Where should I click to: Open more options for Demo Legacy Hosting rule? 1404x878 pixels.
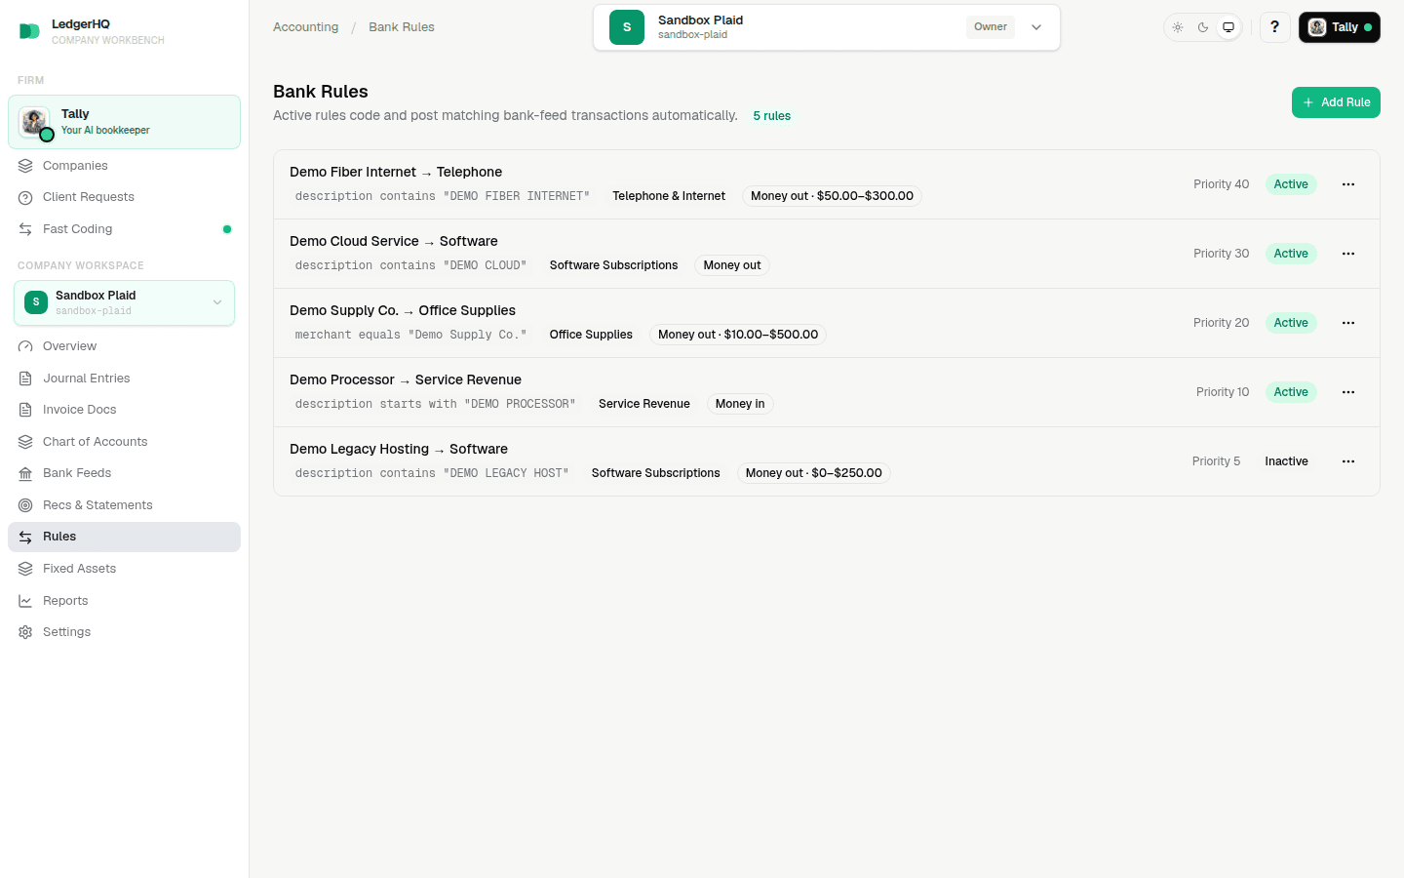click(1348, 461)
